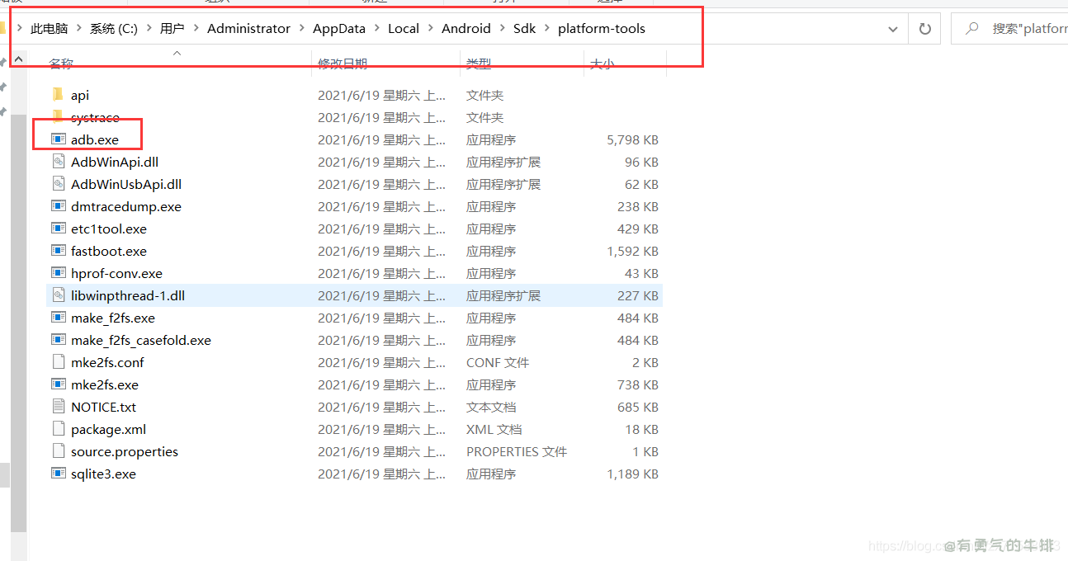The height and width of the screenshot is (561, 1068).
Task: Sort files by the 大小 column header
Action: (x=601, y=64)
